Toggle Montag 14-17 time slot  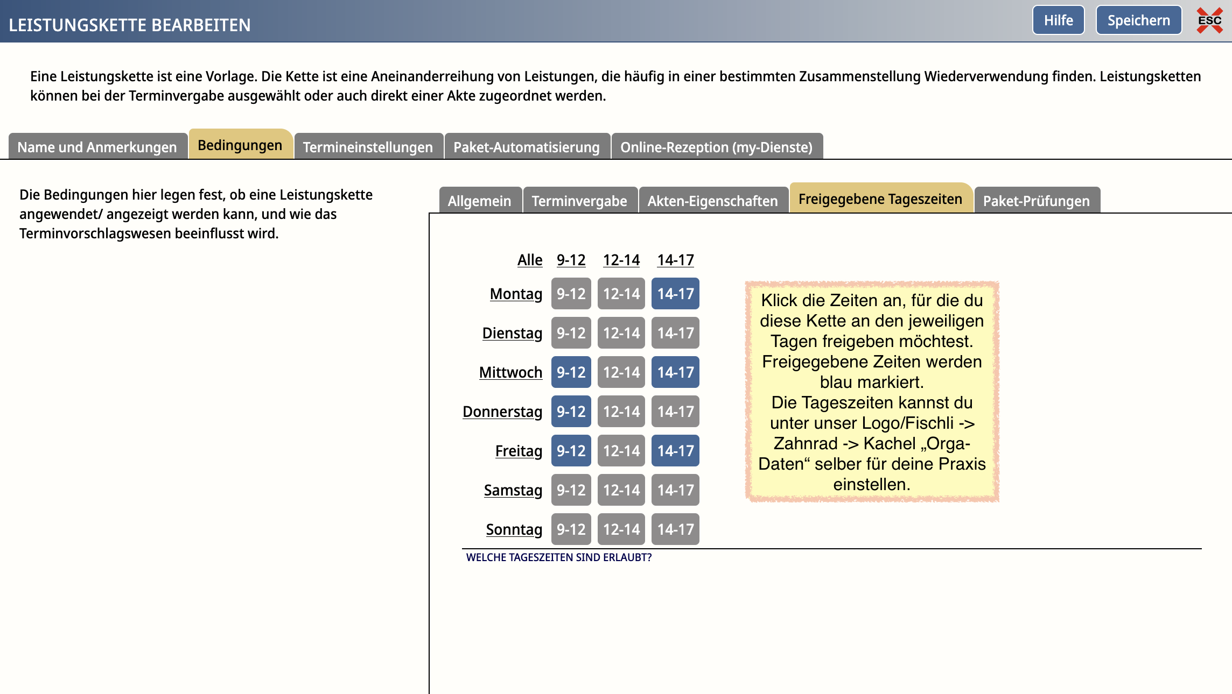tap(675, 294)
